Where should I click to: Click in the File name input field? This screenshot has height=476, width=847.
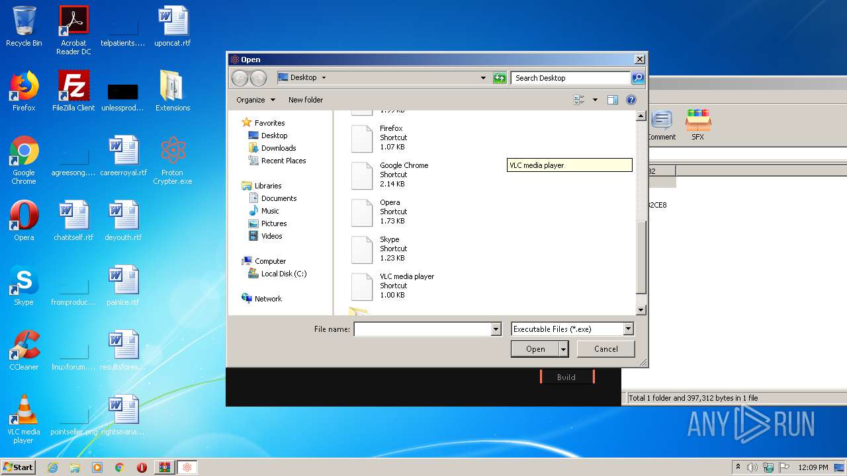coord(423,329)
